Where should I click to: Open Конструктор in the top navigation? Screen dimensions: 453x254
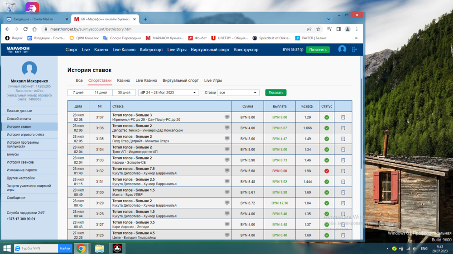pos(246,50)
